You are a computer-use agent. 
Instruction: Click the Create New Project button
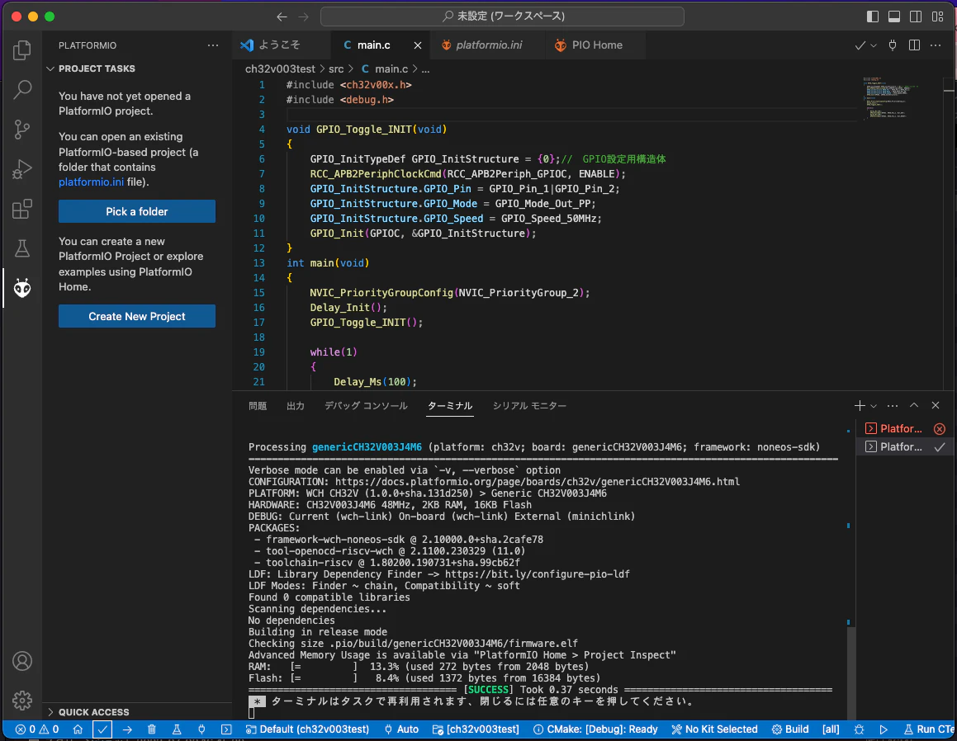pyautogui.click(x=137, y=317)
